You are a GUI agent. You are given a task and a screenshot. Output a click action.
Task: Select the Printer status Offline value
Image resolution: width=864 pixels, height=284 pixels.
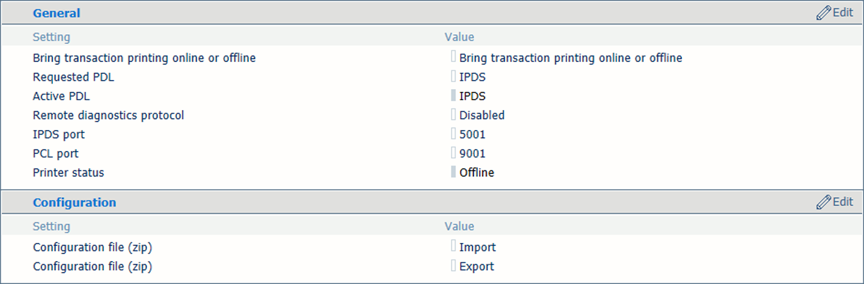477,173
